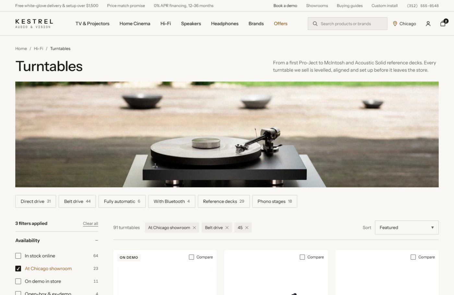Remove the Belt drive filter chip
454x295 pixels.
pos(227,228)
